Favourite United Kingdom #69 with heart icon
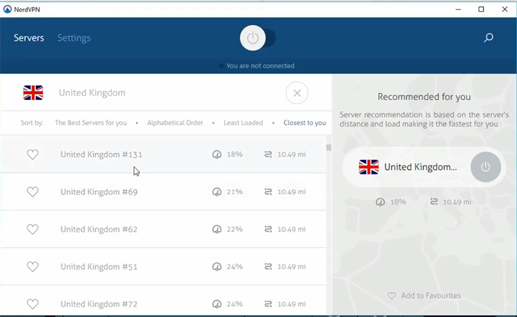 [x=32, y=192]
